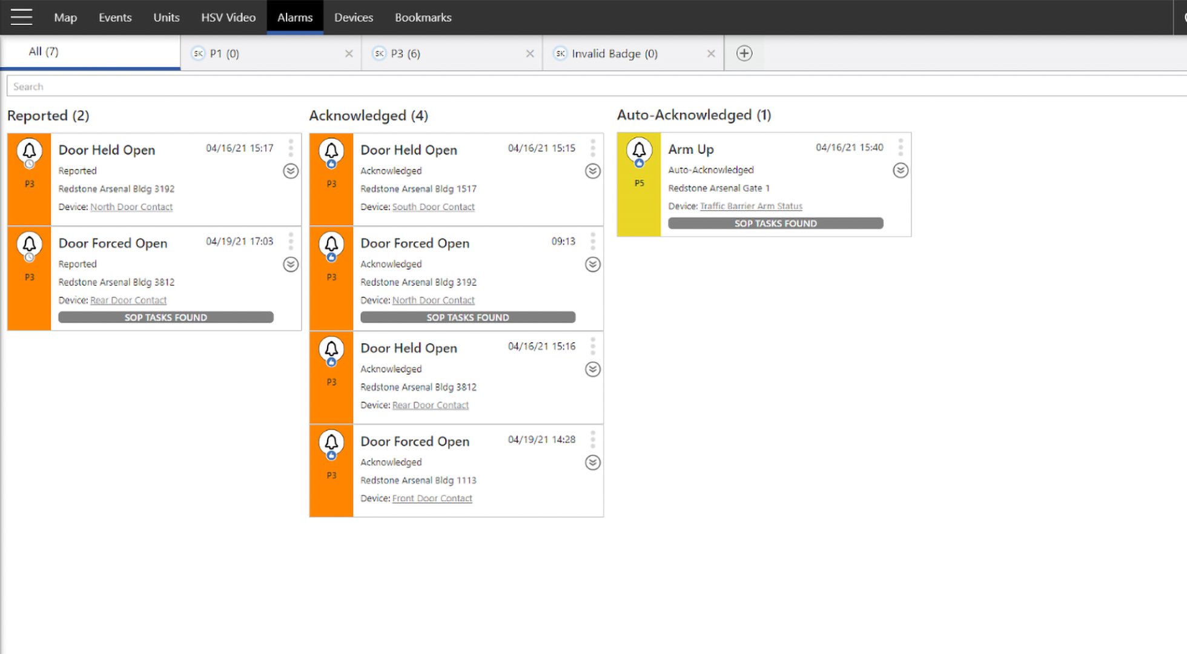Open the hamburger main menu
The width and height of the screenshot is (1187, 654).
[21, 17]
